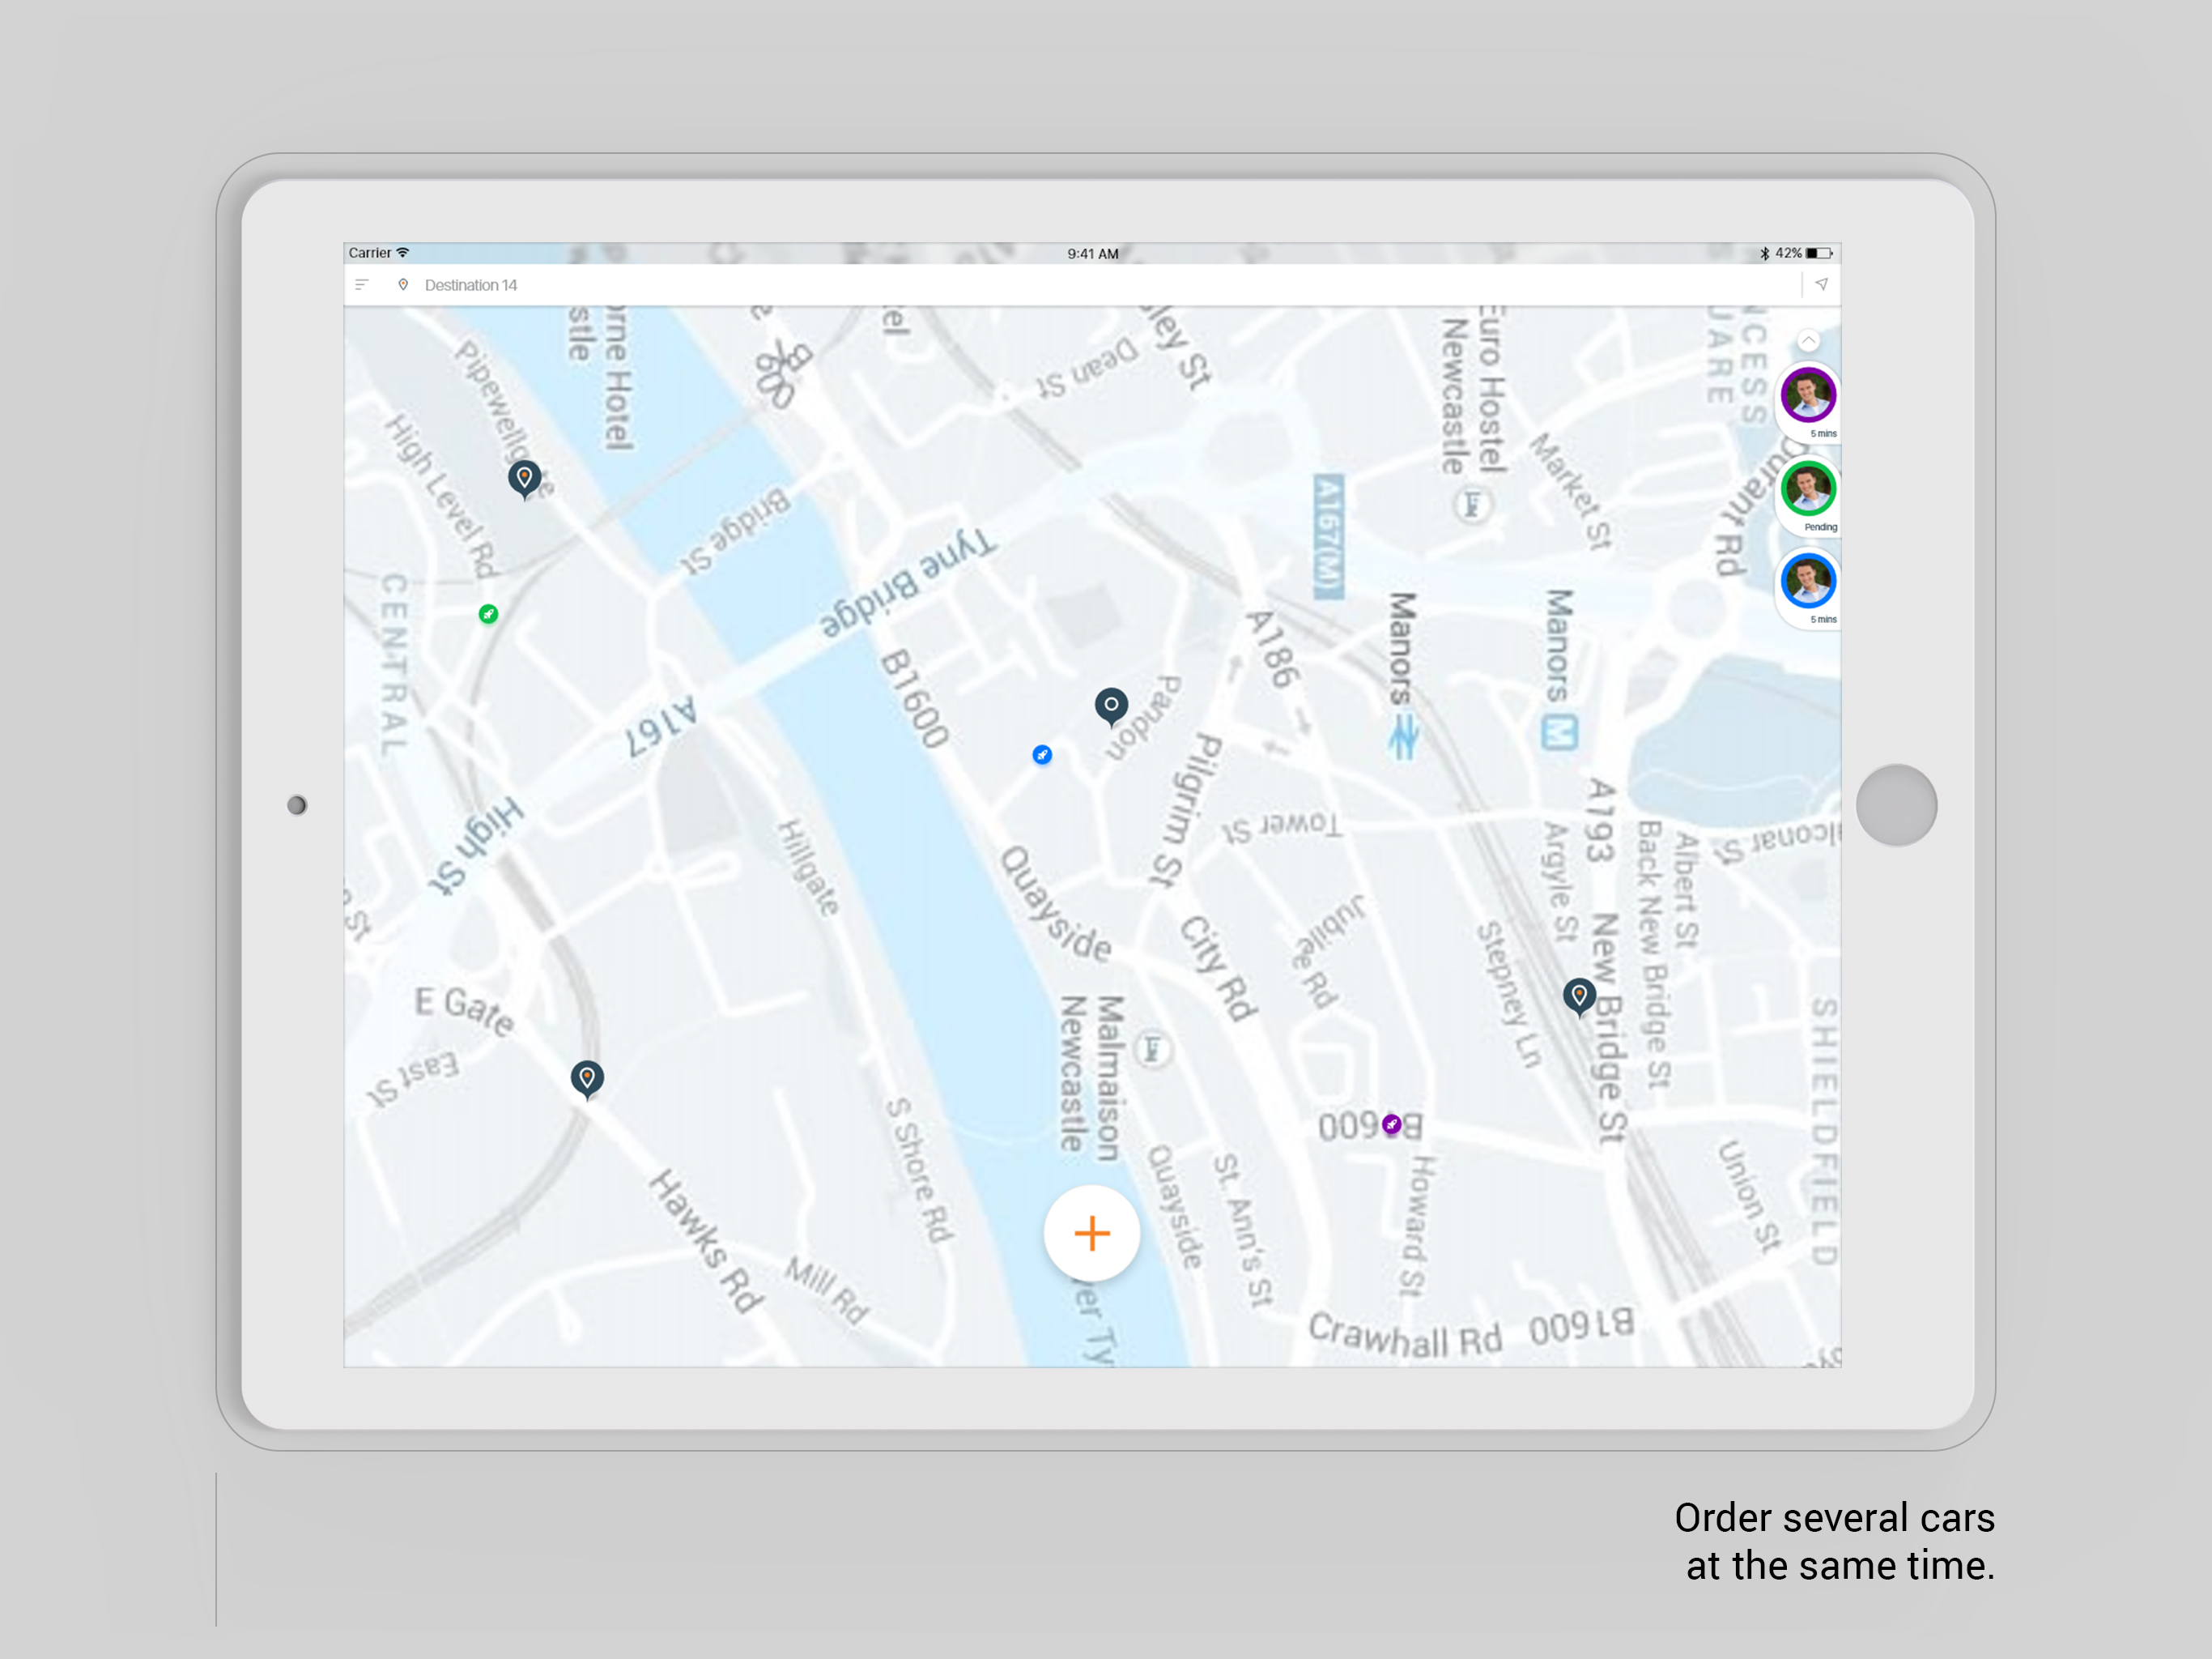Collapse the driver list with chevron up
Screen dimensions: 2212x1659
point(1808,340)
